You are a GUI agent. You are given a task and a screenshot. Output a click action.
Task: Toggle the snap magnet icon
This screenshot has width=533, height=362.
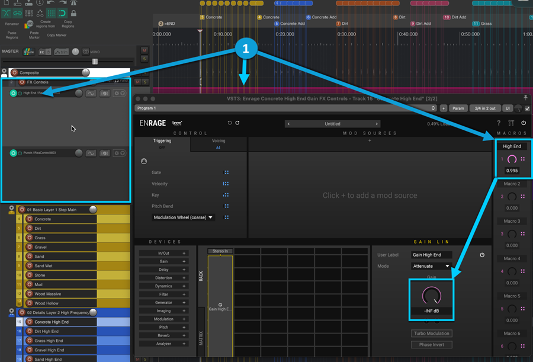(62, 13)
